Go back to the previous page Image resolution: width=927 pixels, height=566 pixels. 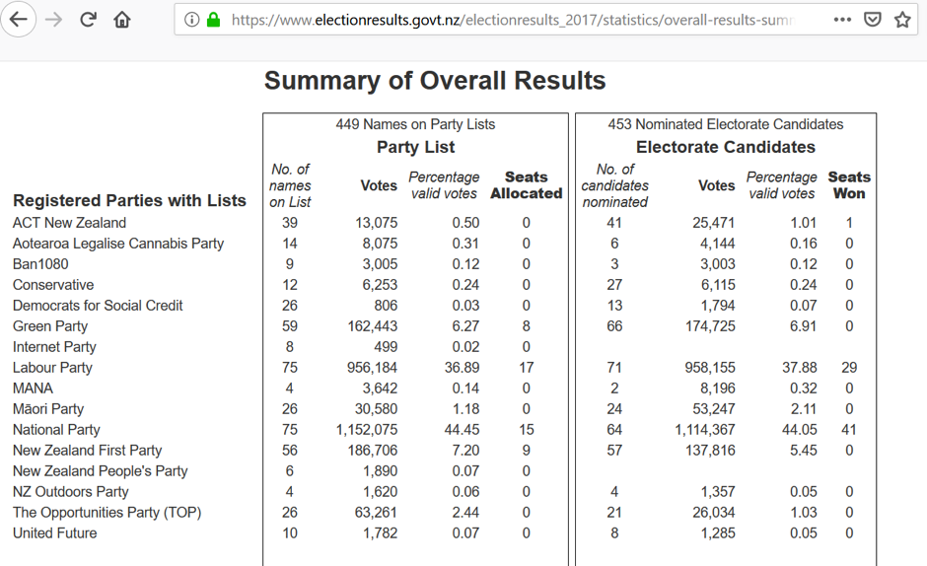[19, 20]
